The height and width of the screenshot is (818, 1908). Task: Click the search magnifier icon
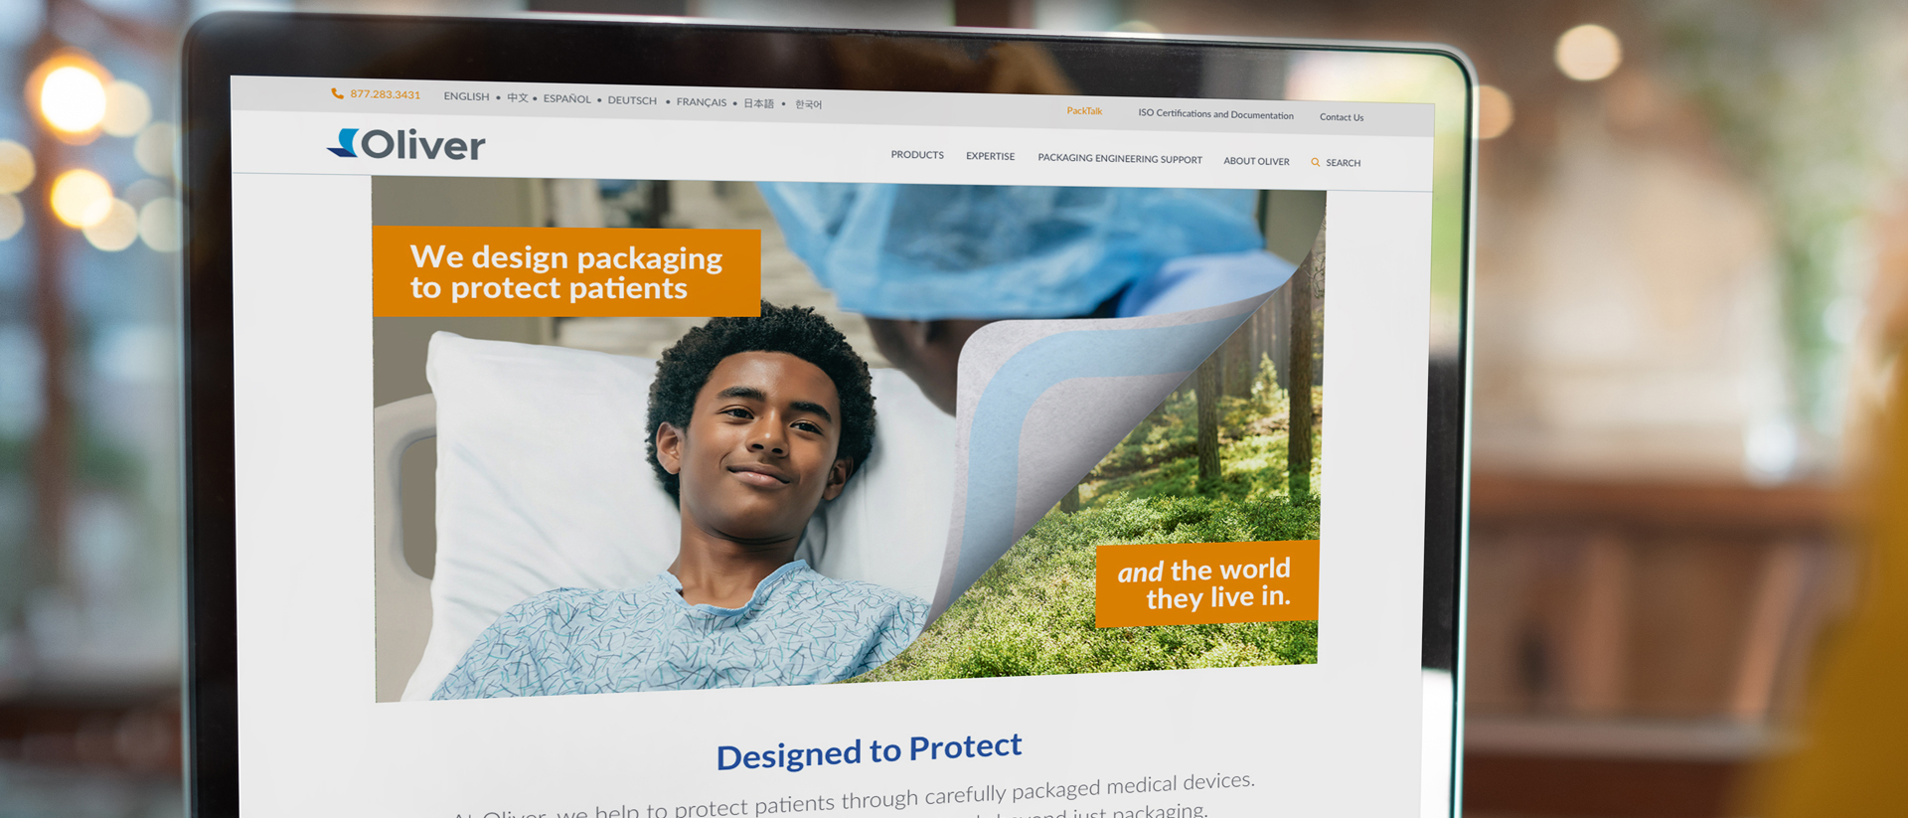coord(1315,162)
